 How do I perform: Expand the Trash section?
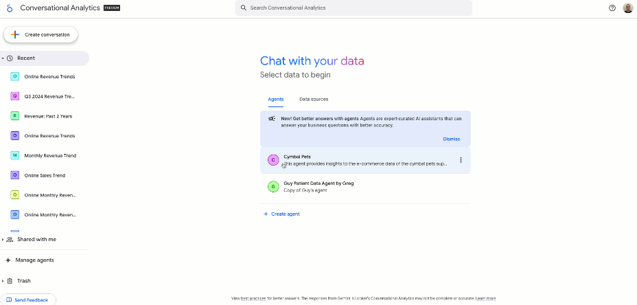pos(3,281)
